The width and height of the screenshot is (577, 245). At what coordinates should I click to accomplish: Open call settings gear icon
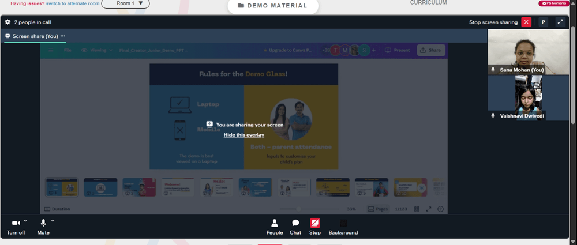point(8,22)
